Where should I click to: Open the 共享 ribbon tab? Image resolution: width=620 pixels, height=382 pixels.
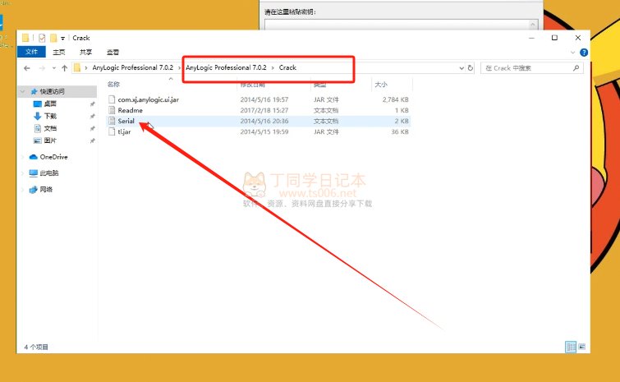[x=85, y=52]
